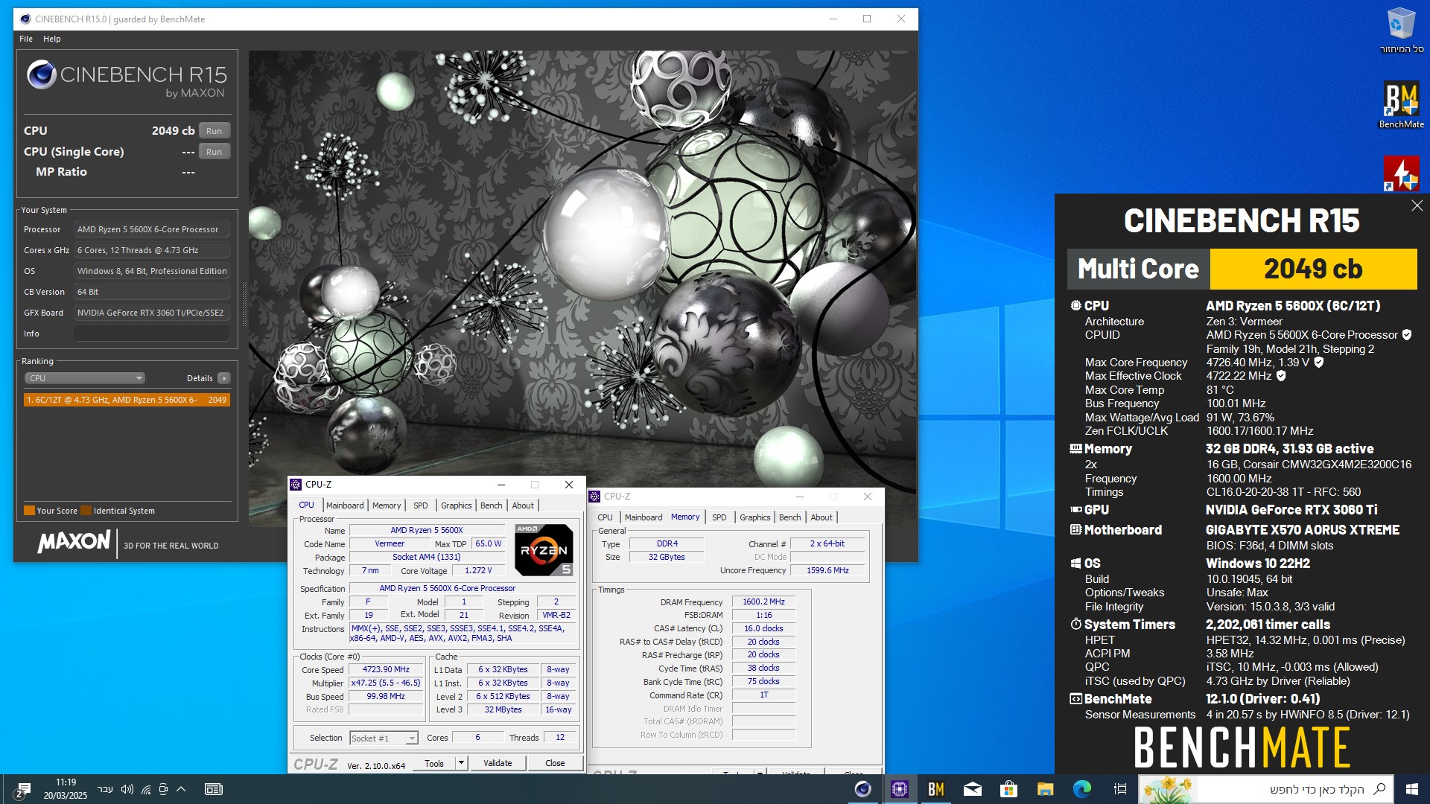Click the Memory section icon in BenchMate
Screen dimensions: 1430x804
[1075, 449]
